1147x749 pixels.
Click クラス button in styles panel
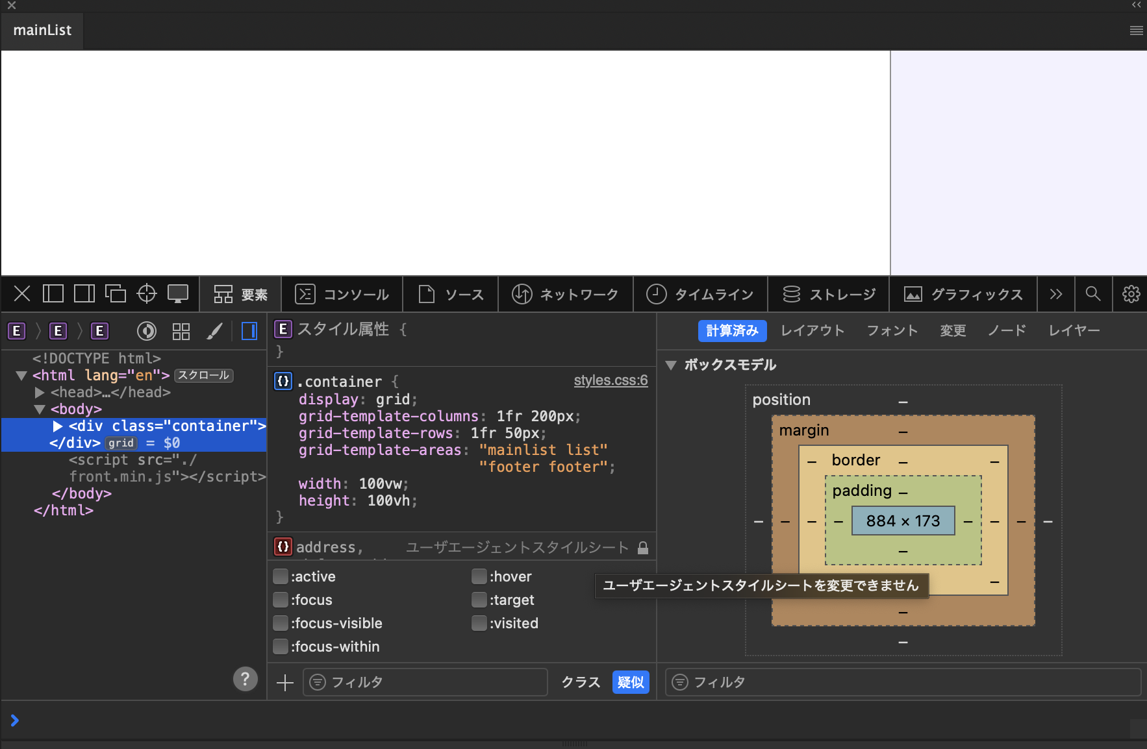581,682
